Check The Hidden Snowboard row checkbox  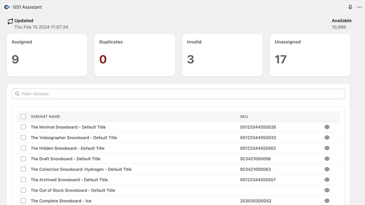(x=23, y=148)
